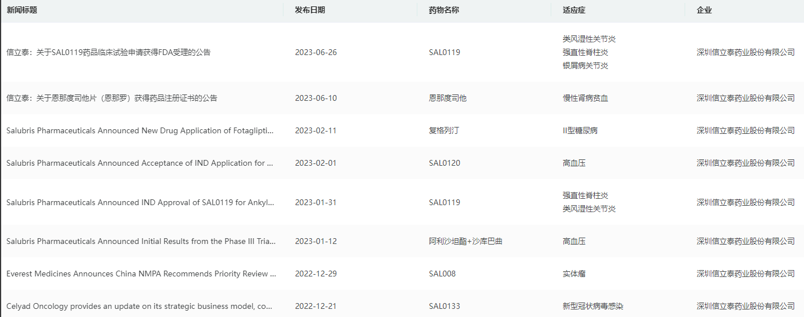The width and height of the screenshot is (804, 317).
Task: Open IND Approval of SAL0119 news
Action: [x=140, y=202]
